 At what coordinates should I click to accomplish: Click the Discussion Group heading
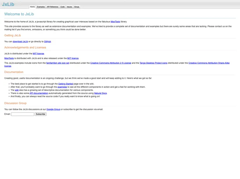click(15, 103)
